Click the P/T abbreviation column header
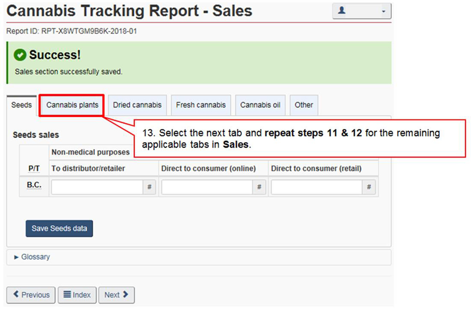The height and width of the screenshot is (311, 471). click(x=34, y=168)
